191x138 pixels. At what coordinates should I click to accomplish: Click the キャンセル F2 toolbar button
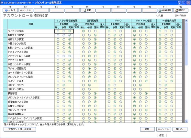(26, 10)
